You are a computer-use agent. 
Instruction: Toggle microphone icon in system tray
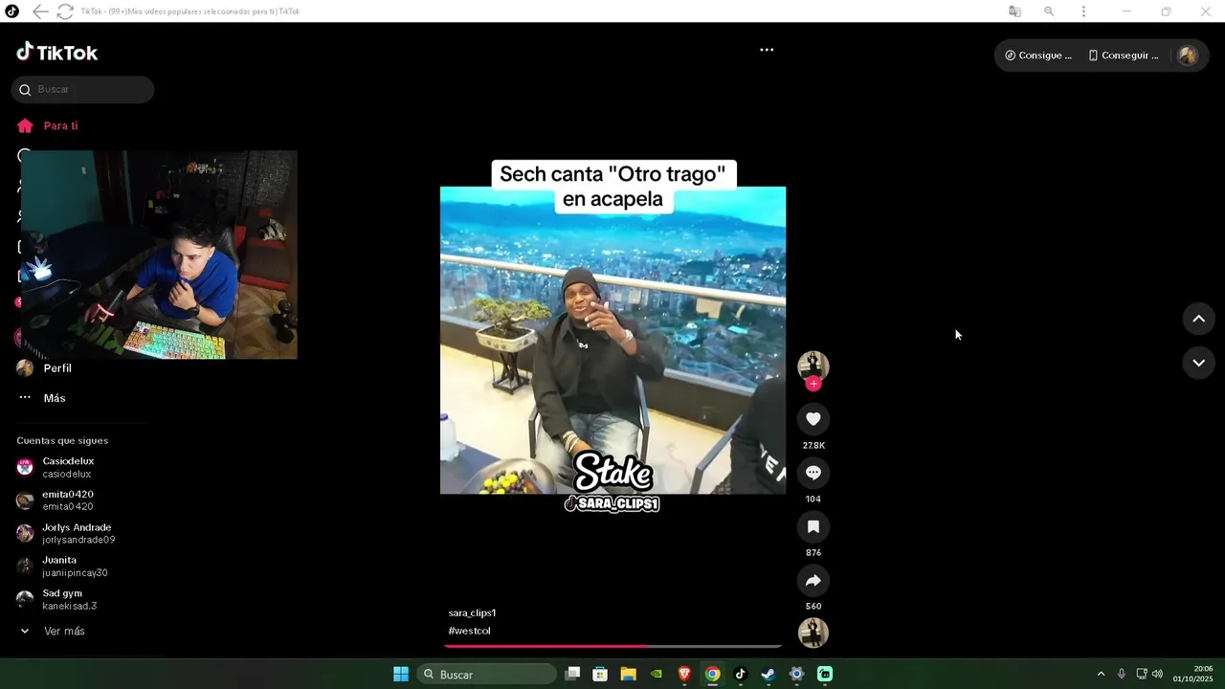tap(1121, 675)
